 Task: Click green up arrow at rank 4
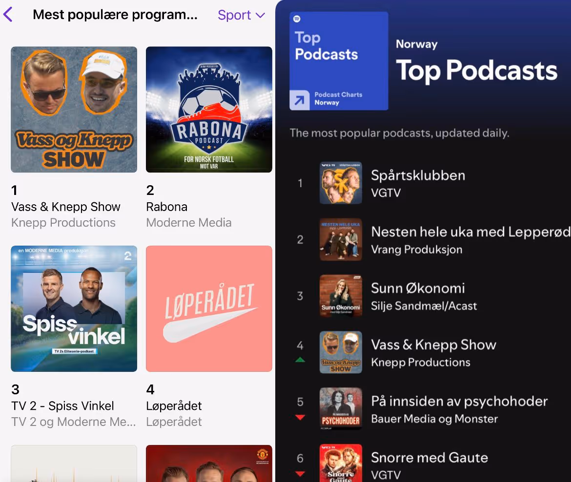pos(300,360)
